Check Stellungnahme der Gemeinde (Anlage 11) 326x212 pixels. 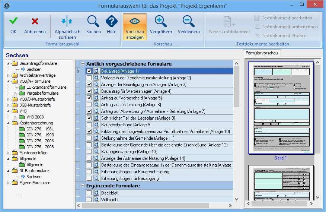(x=89, y=138)
